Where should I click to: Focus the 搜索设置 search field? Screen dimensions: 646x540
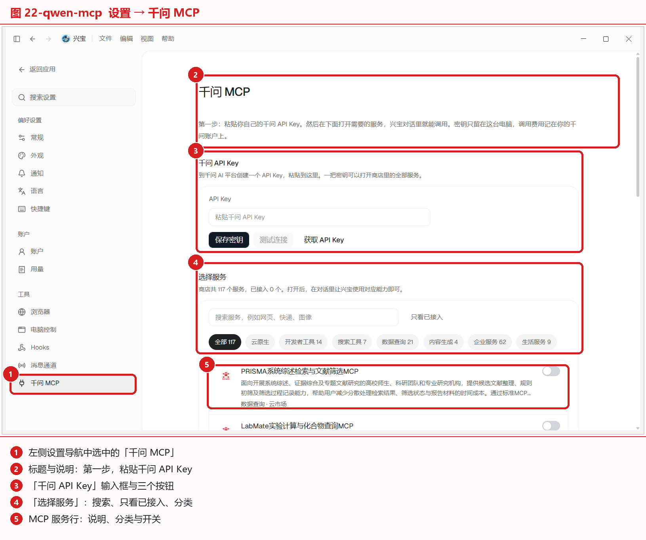coord(74,97)
